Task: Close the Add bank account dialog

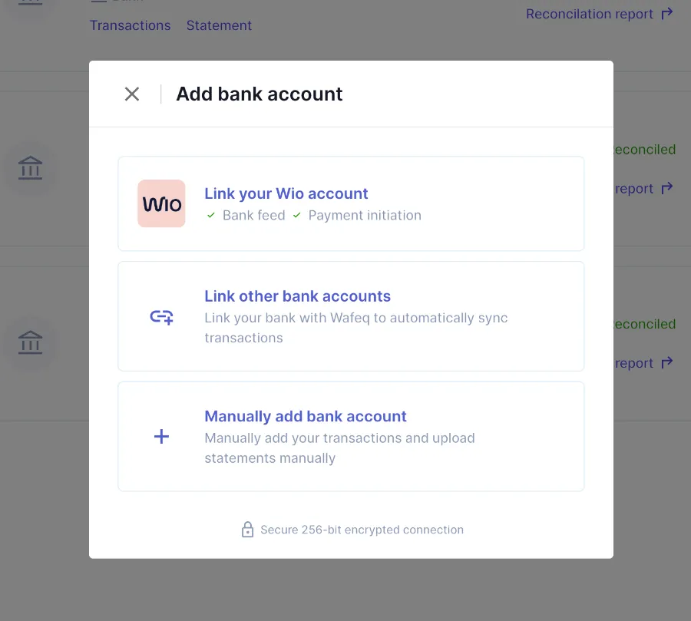Action: 132,94
